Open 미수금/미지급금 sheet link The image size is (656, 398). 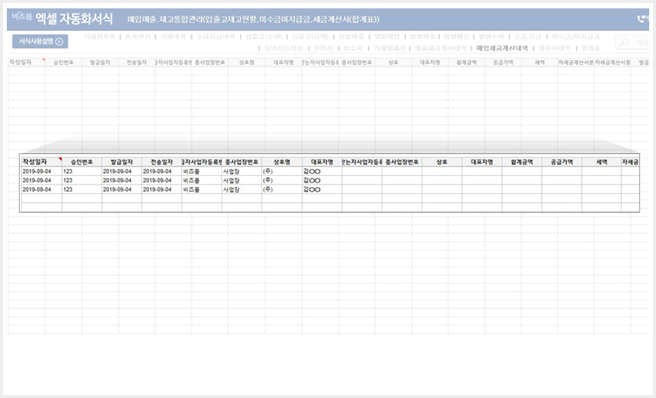(x=576, y=37)
